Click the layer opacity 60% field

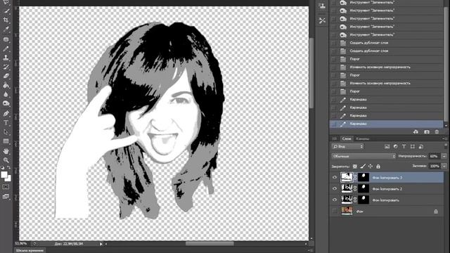[435, 156]
